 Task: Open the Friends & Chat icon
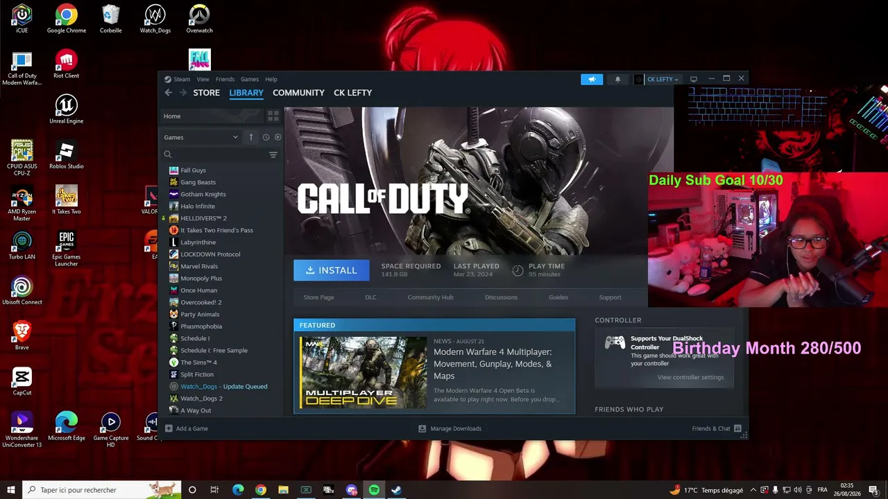[x=737, y=428]
